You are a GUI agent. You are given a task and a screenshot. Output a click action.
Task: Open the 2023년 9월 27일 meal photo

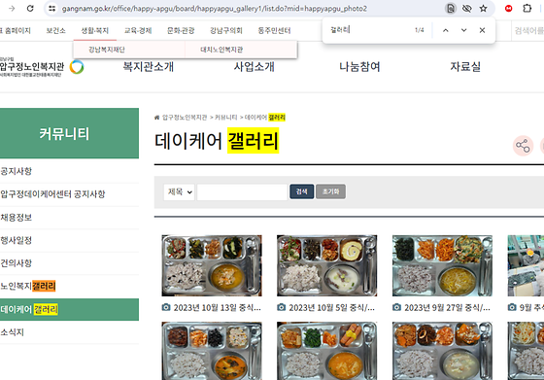442,265
